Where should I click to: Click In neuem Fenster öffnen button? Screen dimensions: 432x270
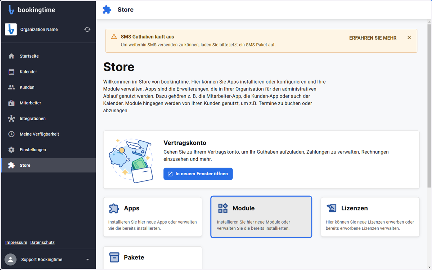tap(198, 174)
